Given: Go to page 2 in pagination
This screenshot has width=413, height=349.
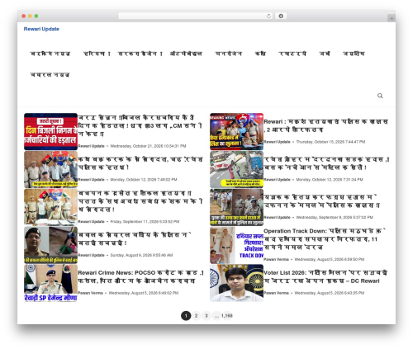Looking at the screenshot, I should 196,316.
